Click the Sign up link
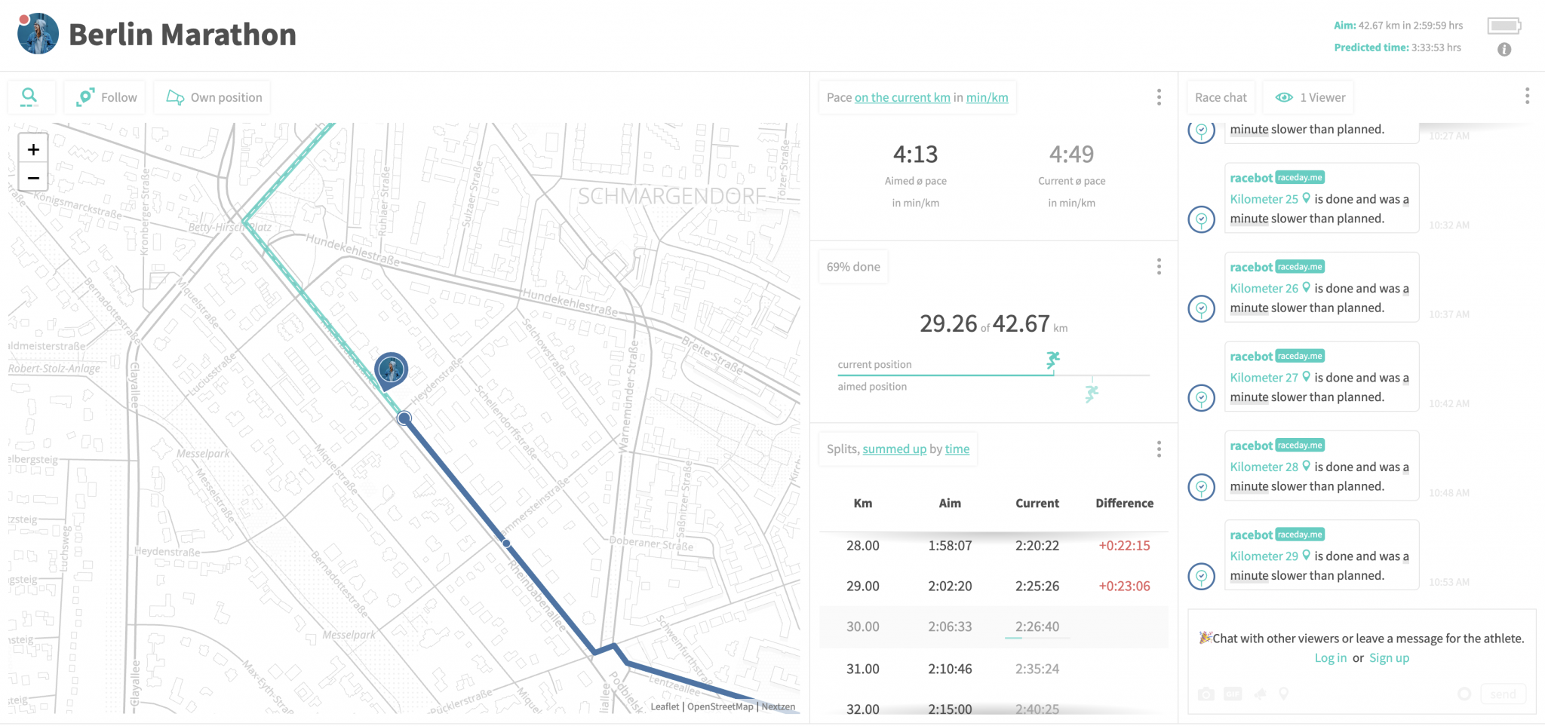 1389,657
